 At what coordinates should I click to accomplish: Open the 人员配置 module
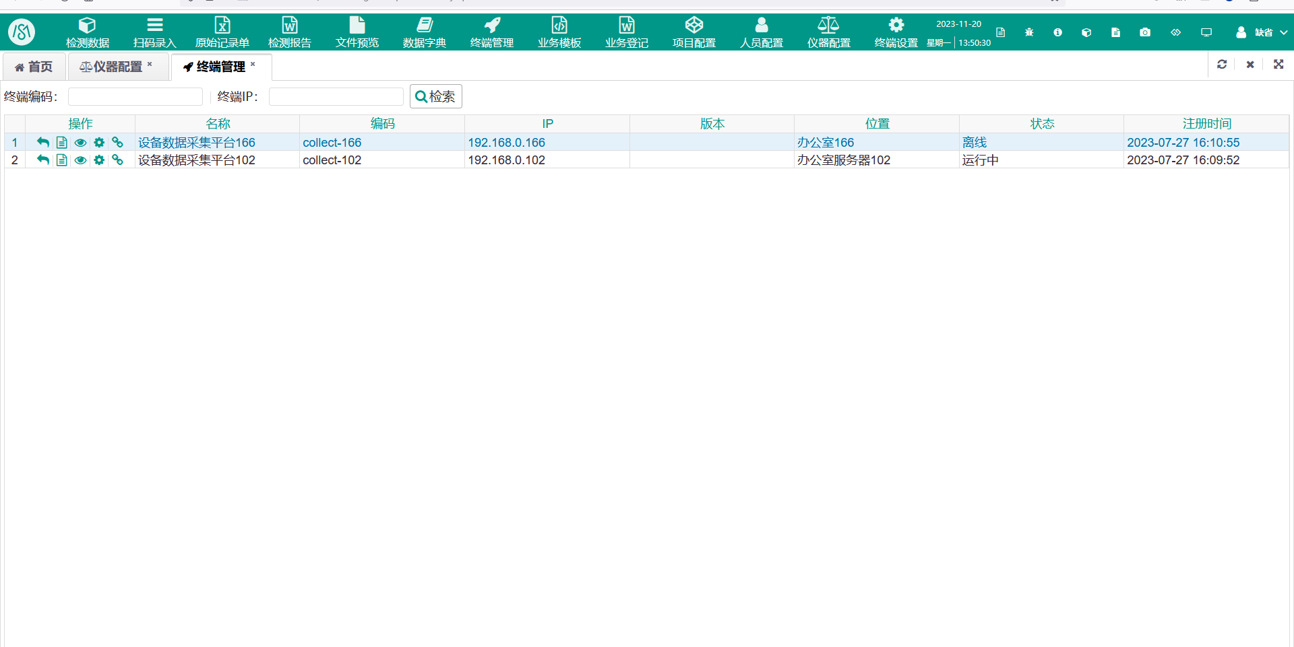[762, 32]
